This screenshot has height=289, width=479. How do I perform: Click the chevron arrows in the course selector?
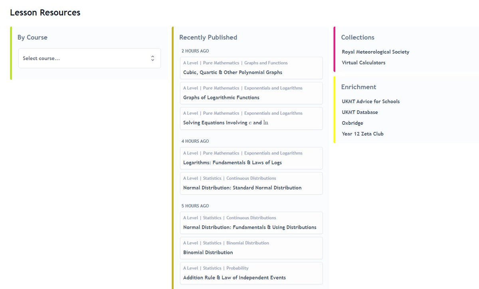(152, 58)
